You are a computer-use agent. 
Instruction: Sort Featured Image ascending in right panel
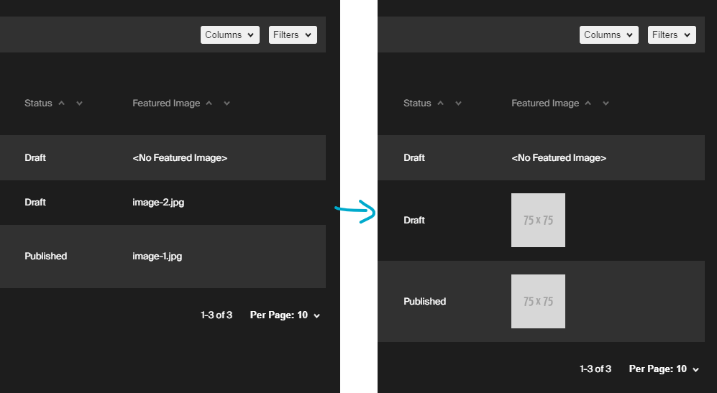coord(588,103)
